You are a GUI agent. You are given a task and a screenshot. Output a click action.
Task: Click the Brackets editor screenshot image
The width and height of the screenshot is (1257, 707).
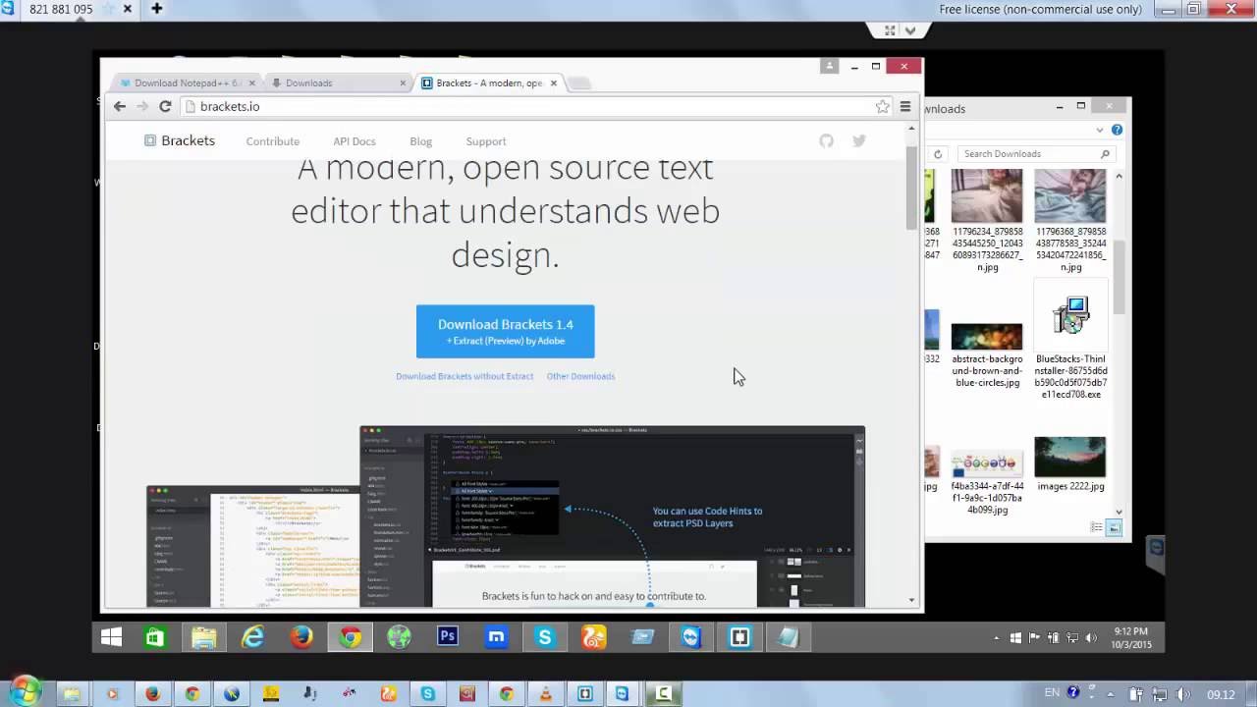612,517
